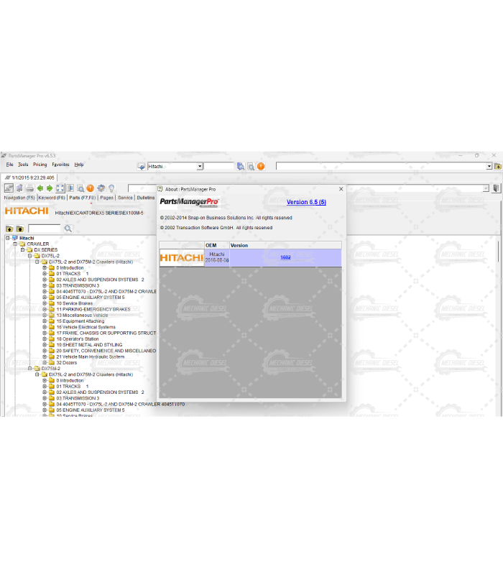
Task: Collapse the DX75L-2 tree node
Action: (30, 256)
